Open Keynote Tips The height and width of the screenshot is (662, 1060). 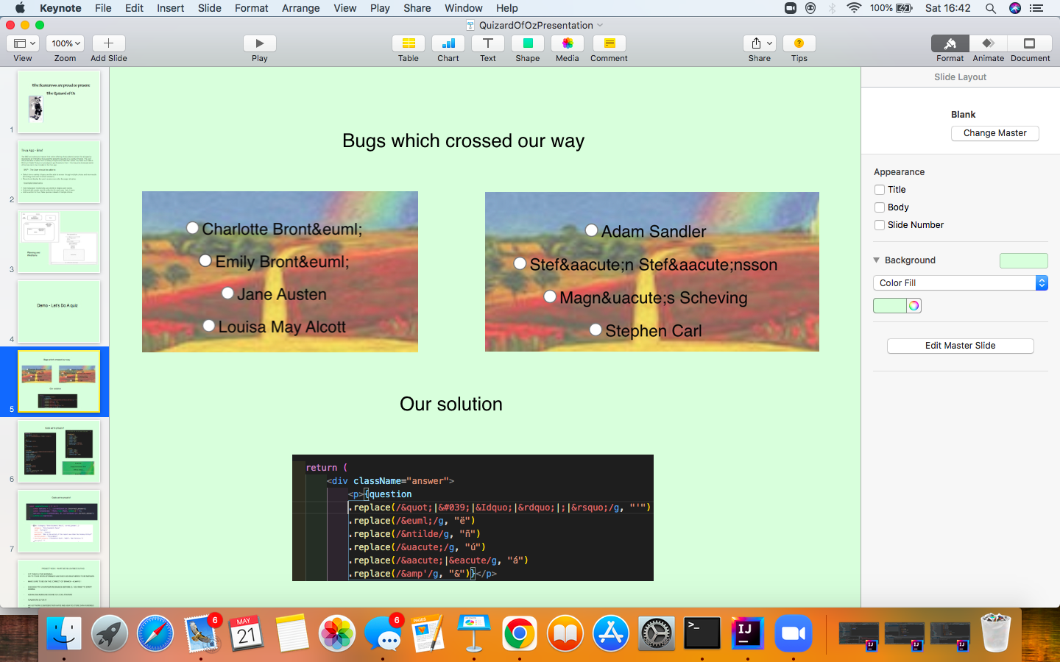(799, 43)
